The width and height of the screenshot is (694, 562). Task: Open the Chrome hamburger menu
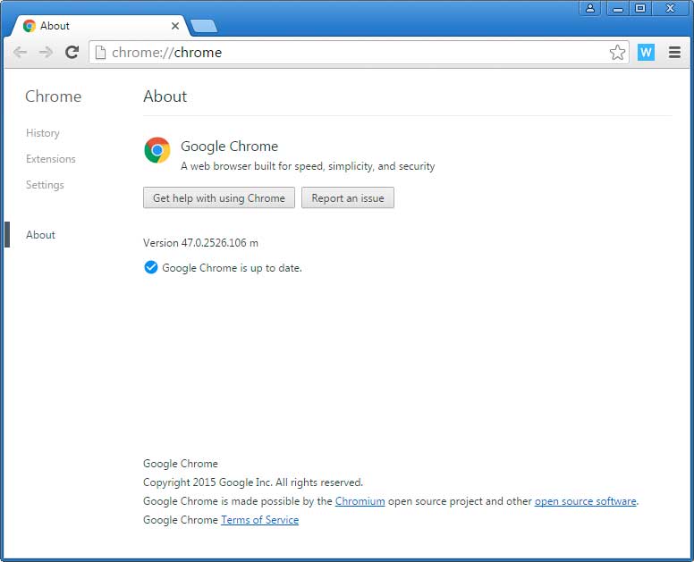pos(674,52)
